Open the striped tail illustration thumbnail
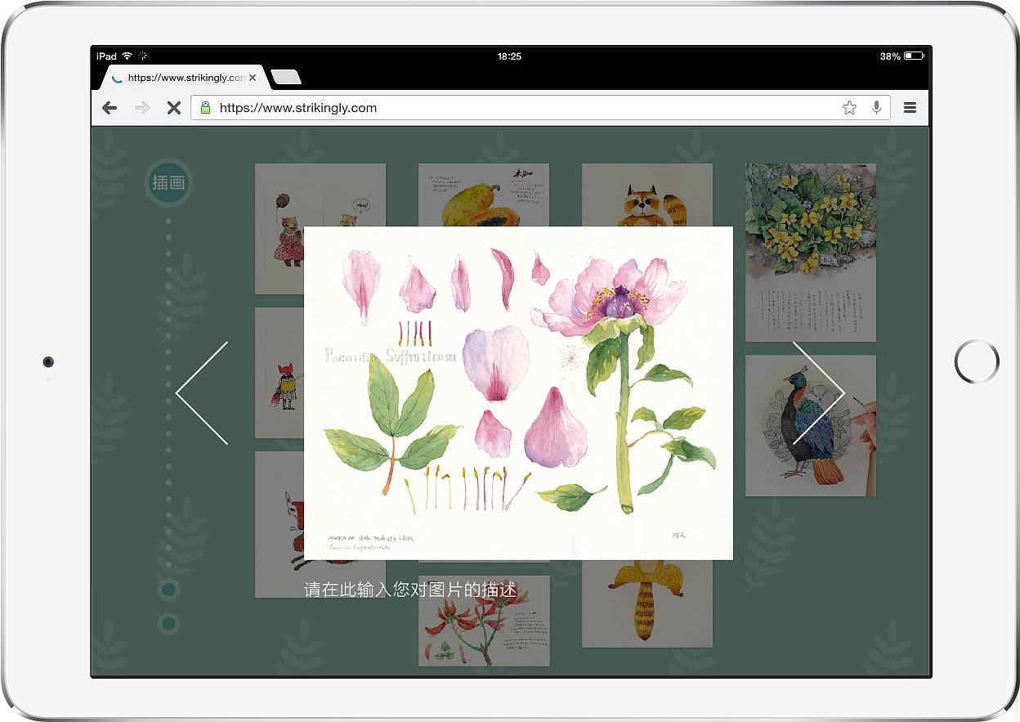 (x=647, y=603)
